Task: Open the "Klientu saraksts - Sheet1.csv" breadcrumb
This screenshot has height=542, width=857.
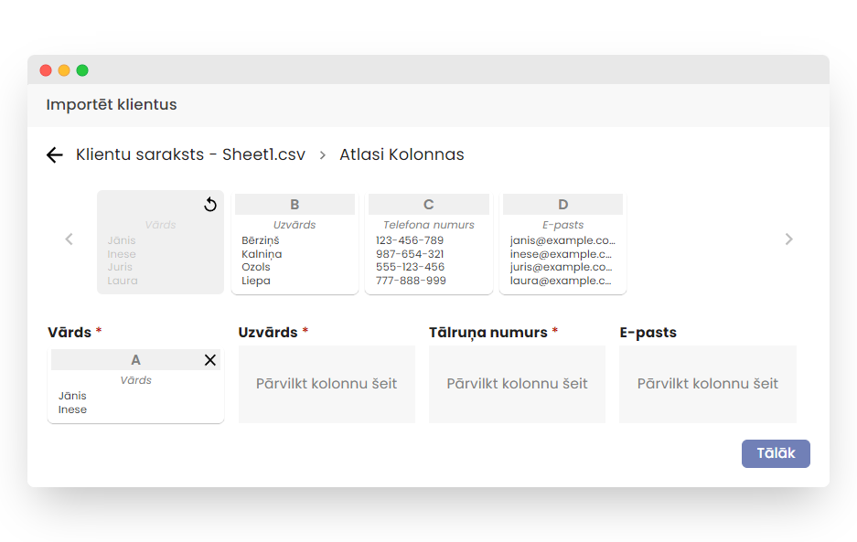Action: pyautogui.click(x=190, y=154)
